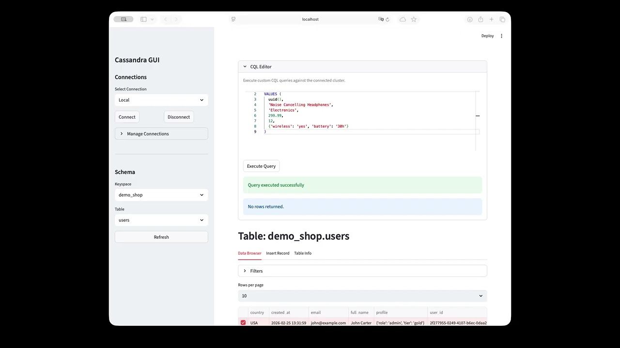Expand the Filters section
This screenshot has height=348, width=620.
click(362, 271)
